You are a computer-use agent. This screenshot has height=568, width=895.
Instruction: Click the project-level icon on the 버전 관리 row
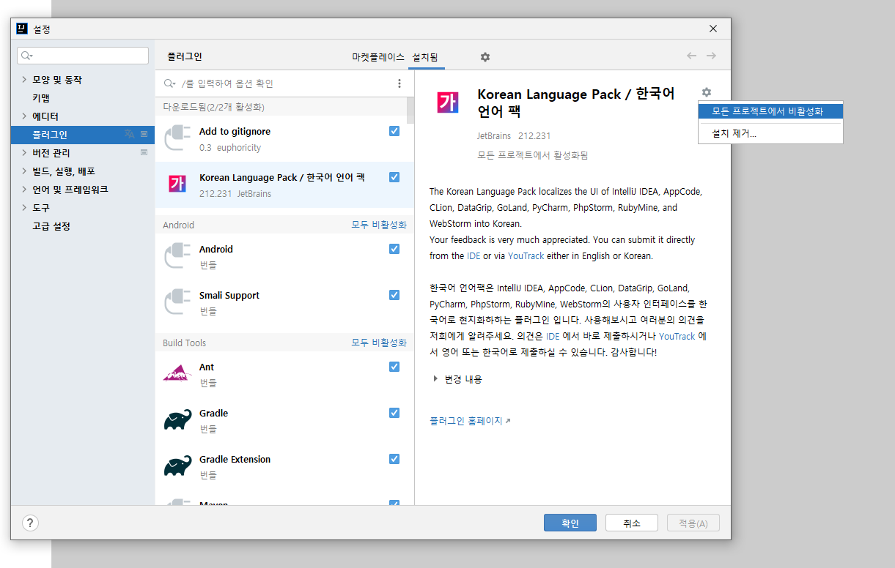pyautogui.click(x=144, y=152)
